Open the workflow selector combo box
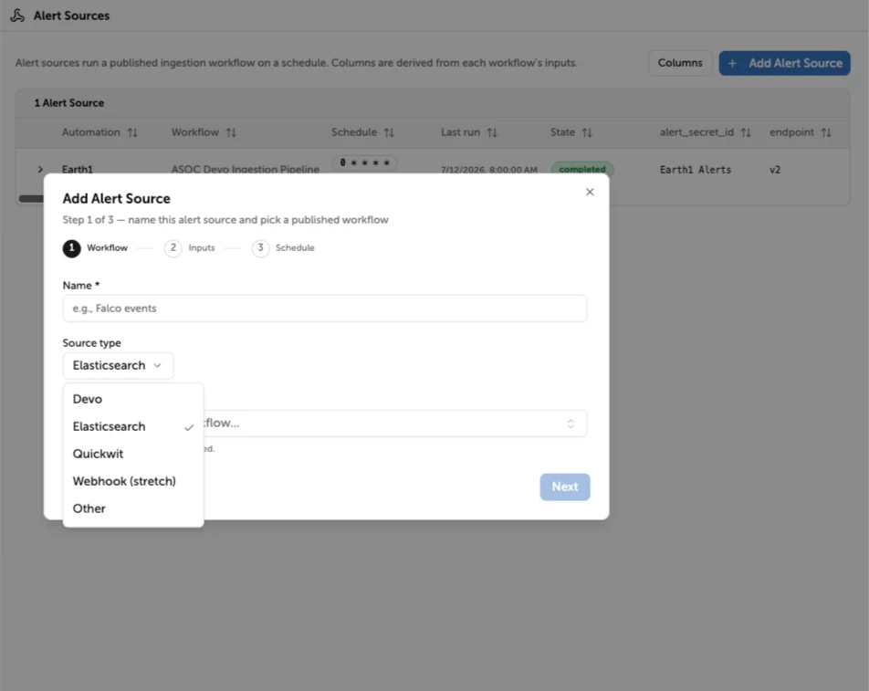 tap(394, 424)
